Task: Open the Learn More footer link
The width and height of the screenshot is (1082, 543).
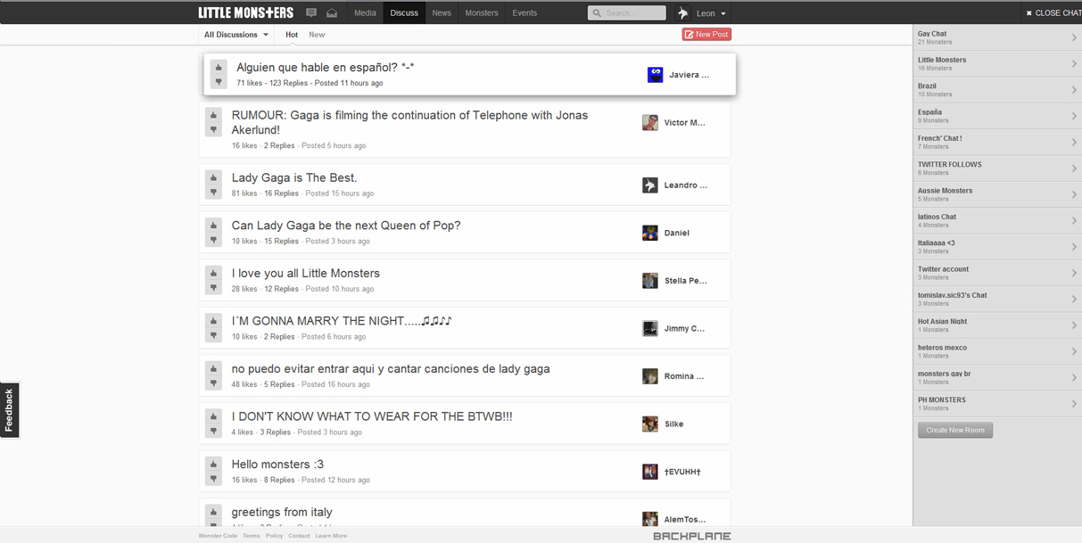Action: [331, 536]
